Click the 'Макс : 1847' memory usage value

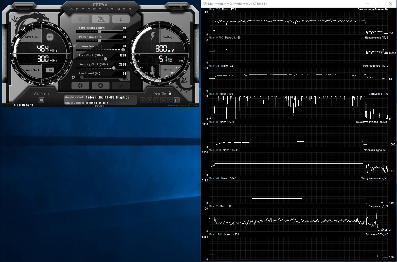point(229,178)
